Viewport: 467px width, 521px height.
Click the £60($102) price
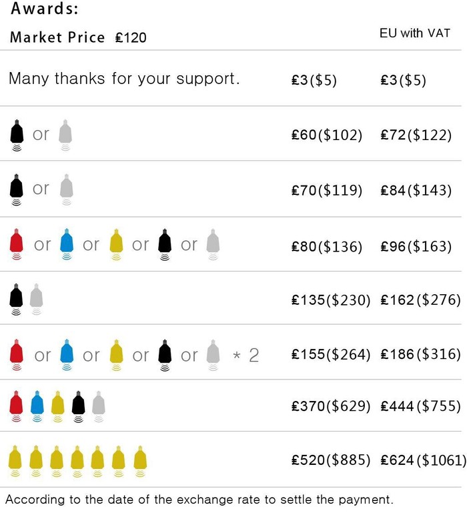pos(327,135)
